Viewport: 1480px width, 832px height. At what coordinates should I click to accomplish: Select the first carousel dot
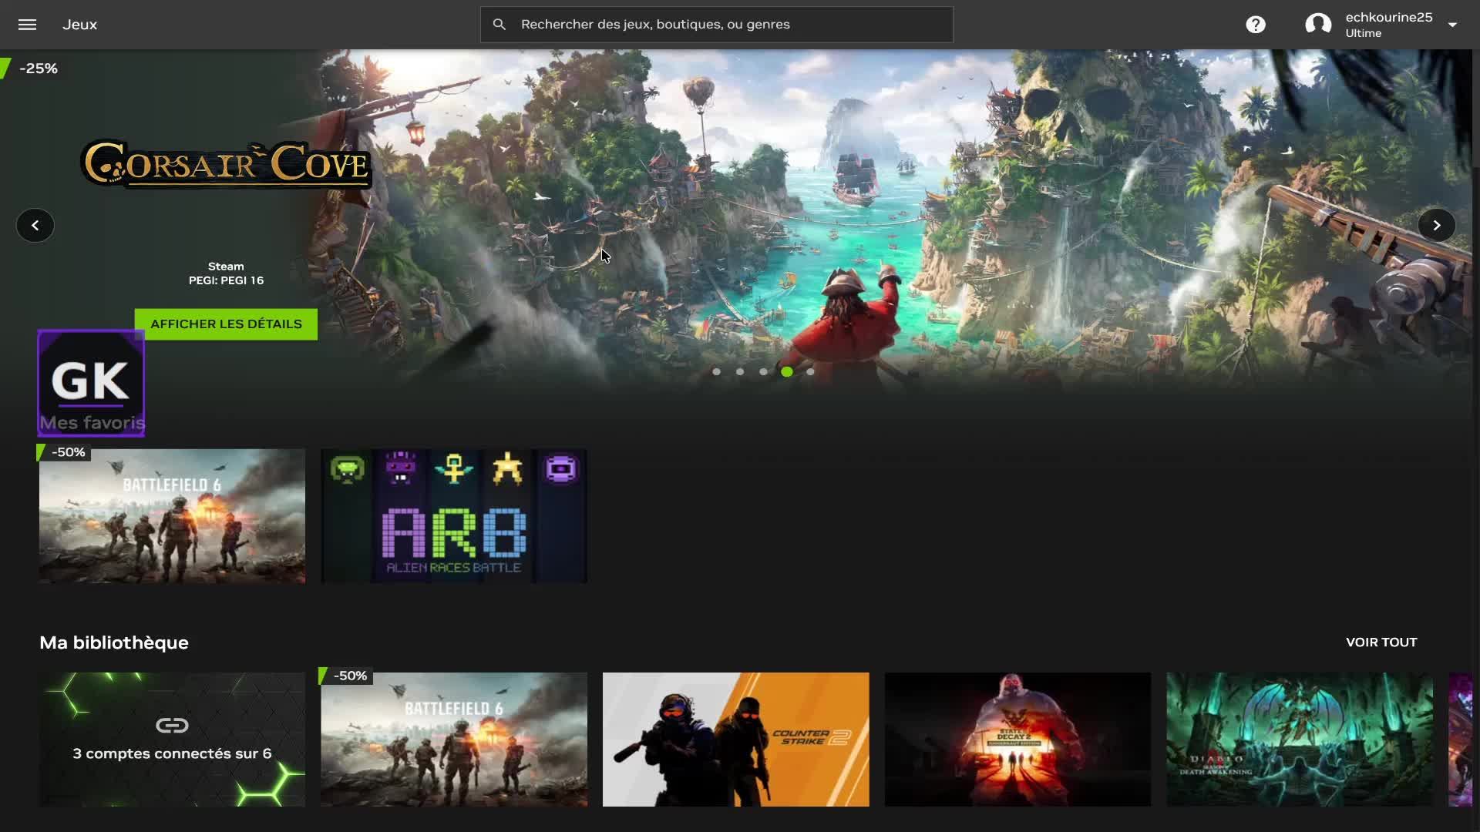click(x=717, y=372)
